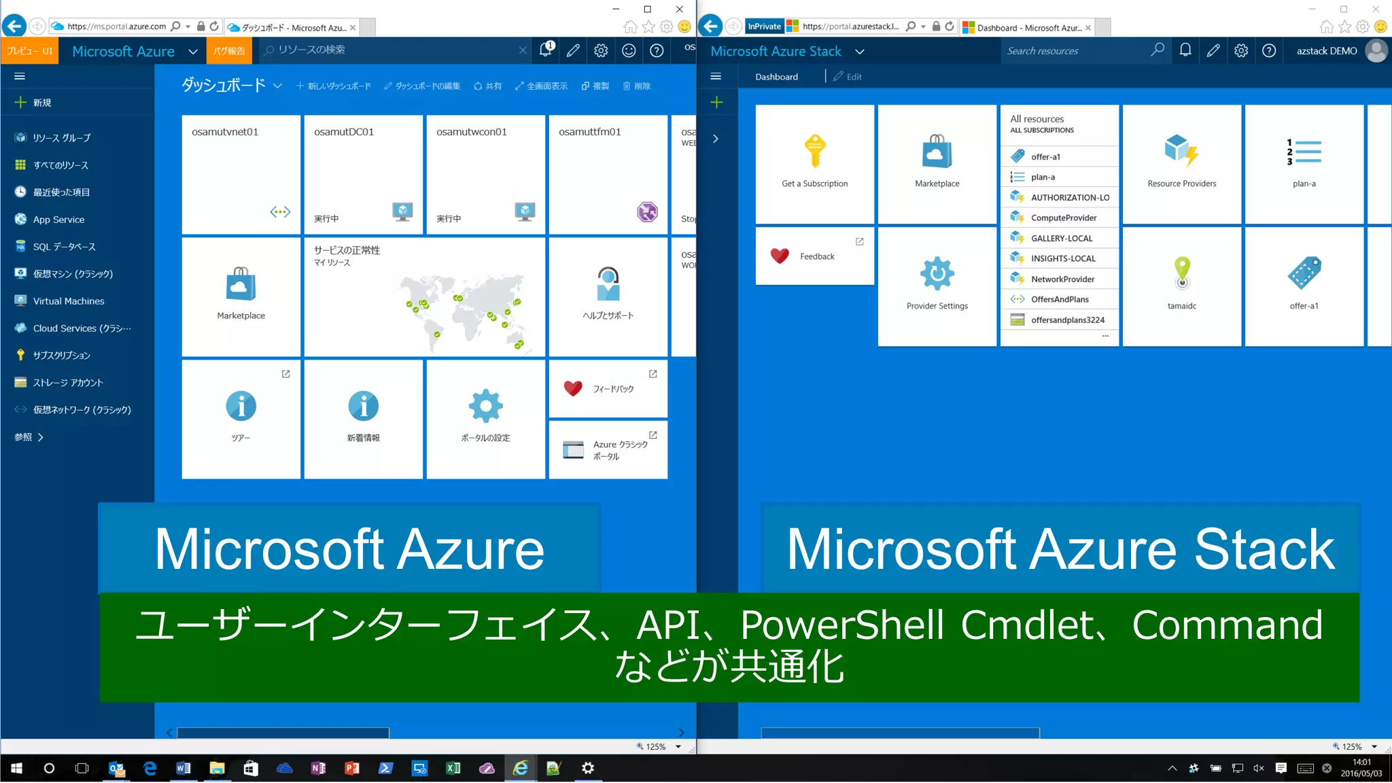Open Azure クラシック ポータル tile
1392x783 pixels.
tap(608, 450)
